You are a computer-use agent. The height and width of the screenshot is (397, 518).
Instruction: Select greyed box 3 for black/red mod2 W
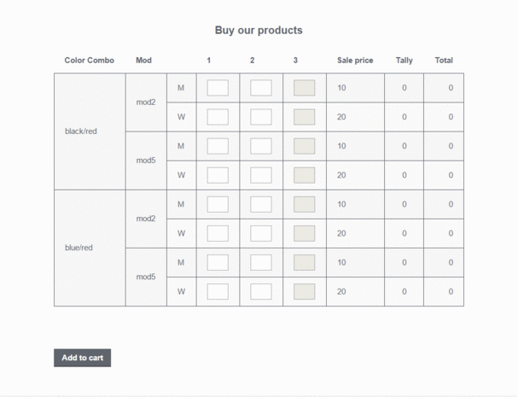click(x=305, y=117)
